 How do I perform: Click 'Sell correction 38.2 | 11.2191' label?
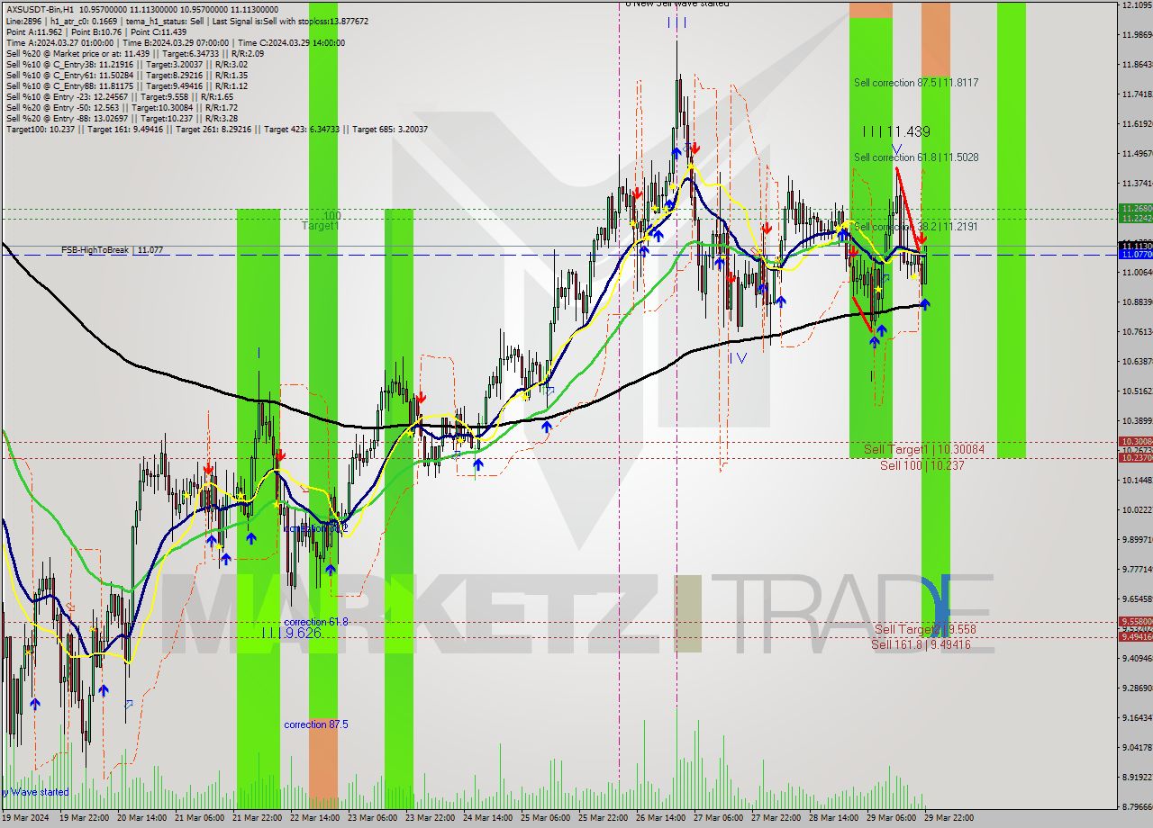916,227
